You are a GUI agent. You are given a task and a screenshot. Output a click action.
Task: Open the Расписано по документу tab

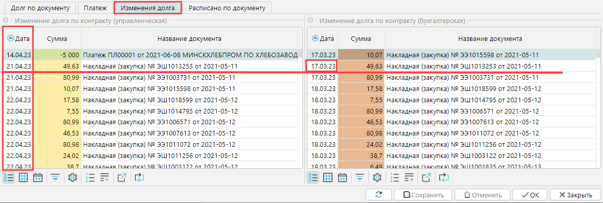click(x=227, y=8)
